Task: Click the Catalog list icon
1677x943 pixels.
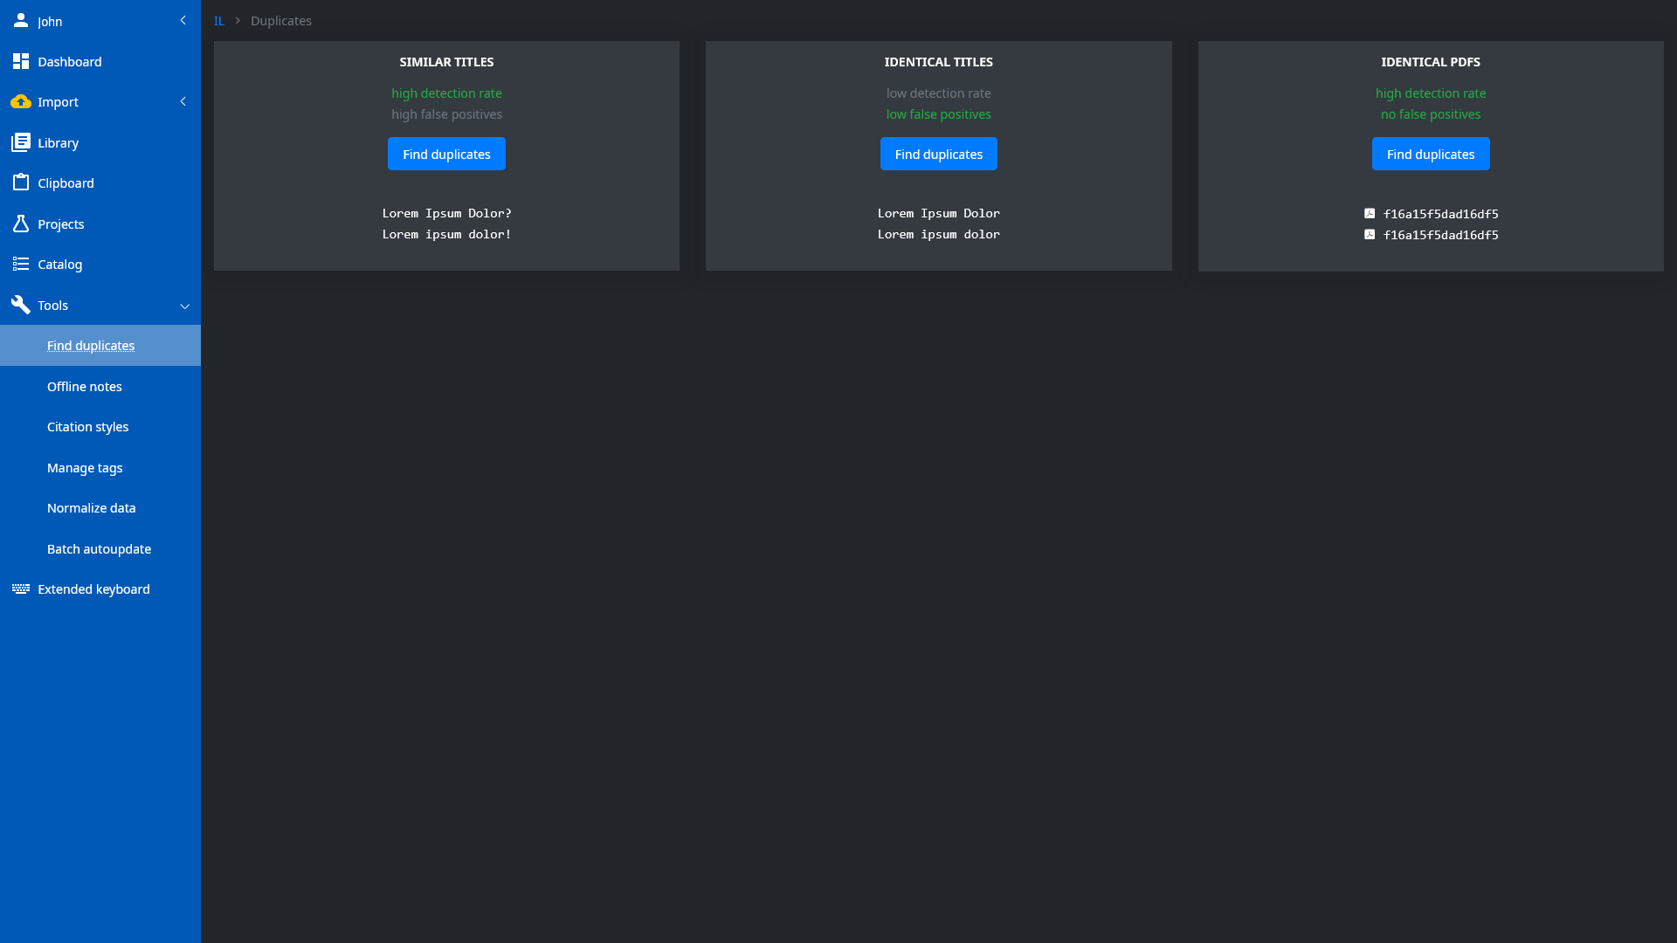Action: pyautogui.click(x=20, y=264)
